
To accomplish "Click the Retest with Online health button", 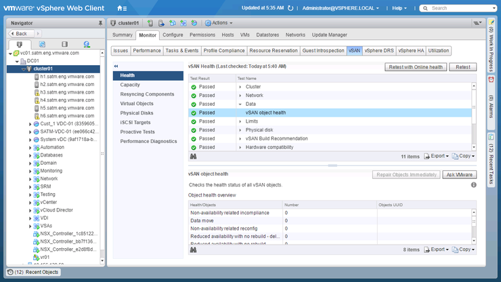I will tap(416, 67).
